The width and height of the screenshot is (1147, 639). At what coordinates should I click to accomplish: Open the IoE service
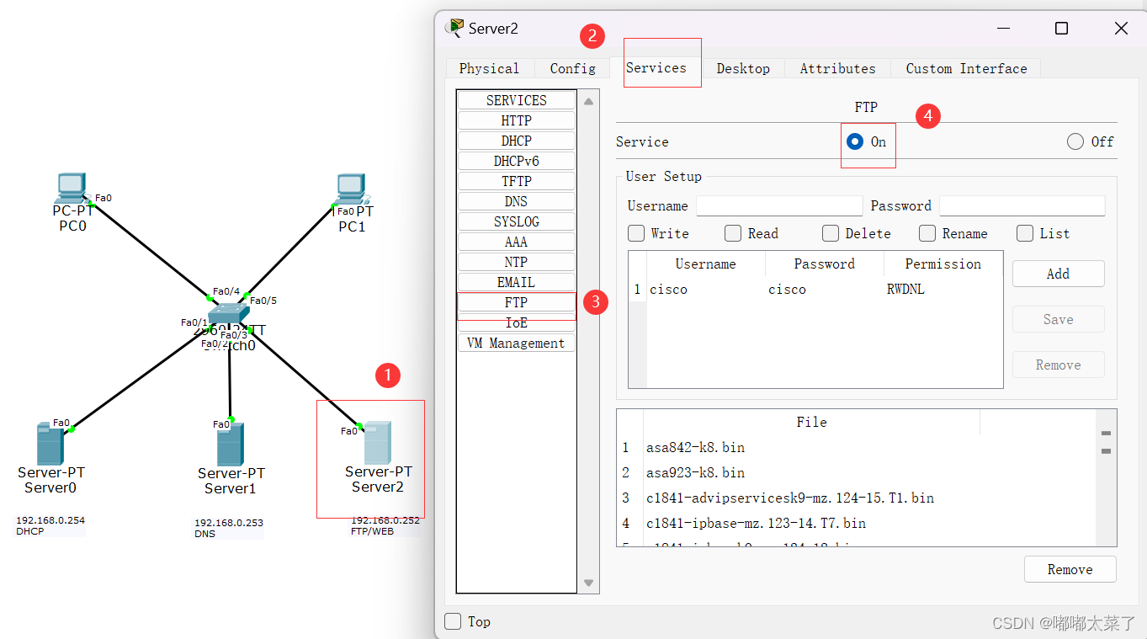coord(517,322)
